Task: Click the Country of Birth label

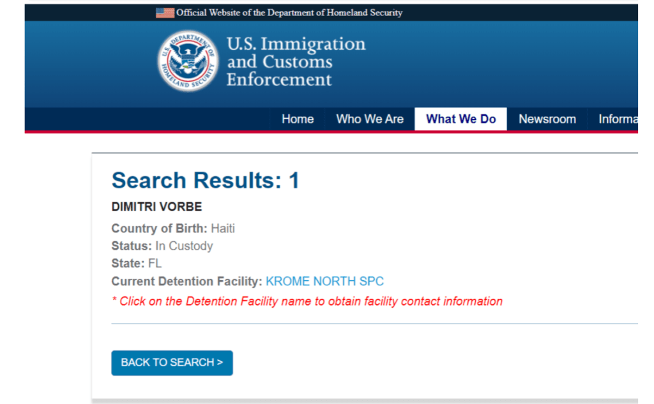Action: click(x=159, y=228)
